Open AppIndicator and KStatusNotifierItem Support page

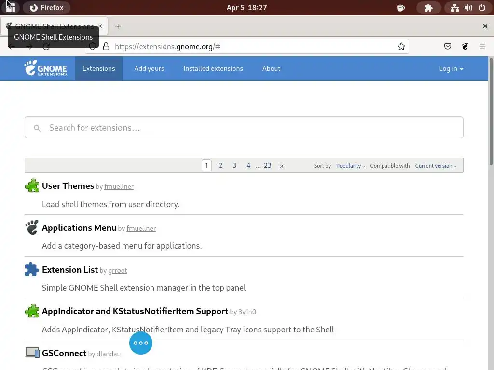point(135,311)
